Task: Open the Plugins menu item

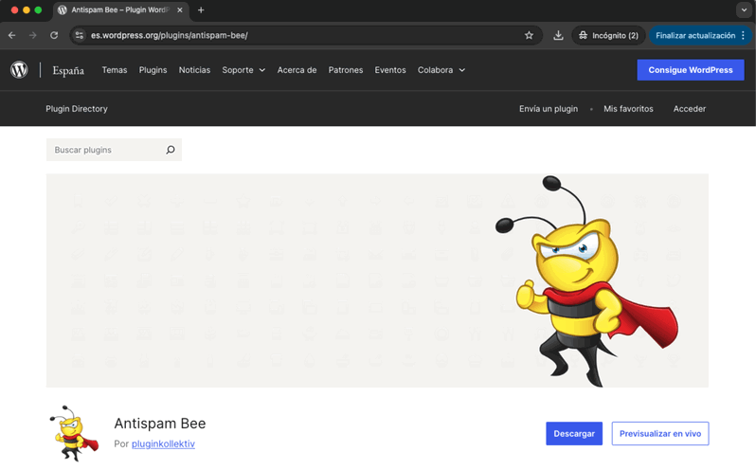Action: pyautogui.click(x=153, y=70)
